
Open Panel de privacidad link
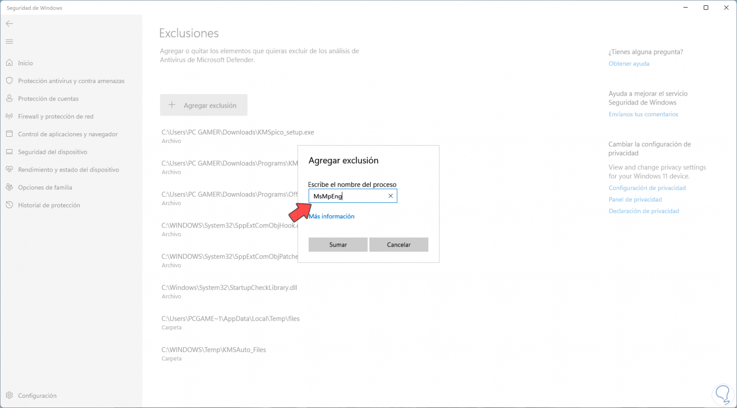(635, 199)
